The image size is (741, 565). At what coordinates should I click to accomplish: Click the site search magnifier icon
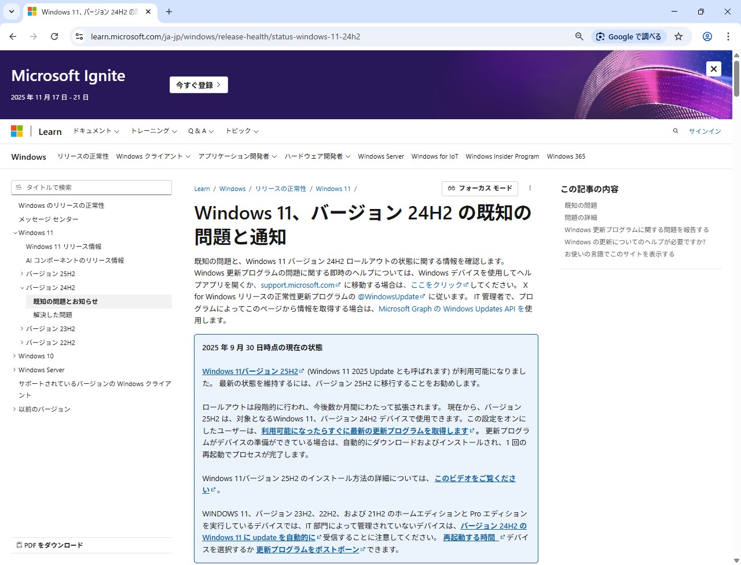coord(676,131)
